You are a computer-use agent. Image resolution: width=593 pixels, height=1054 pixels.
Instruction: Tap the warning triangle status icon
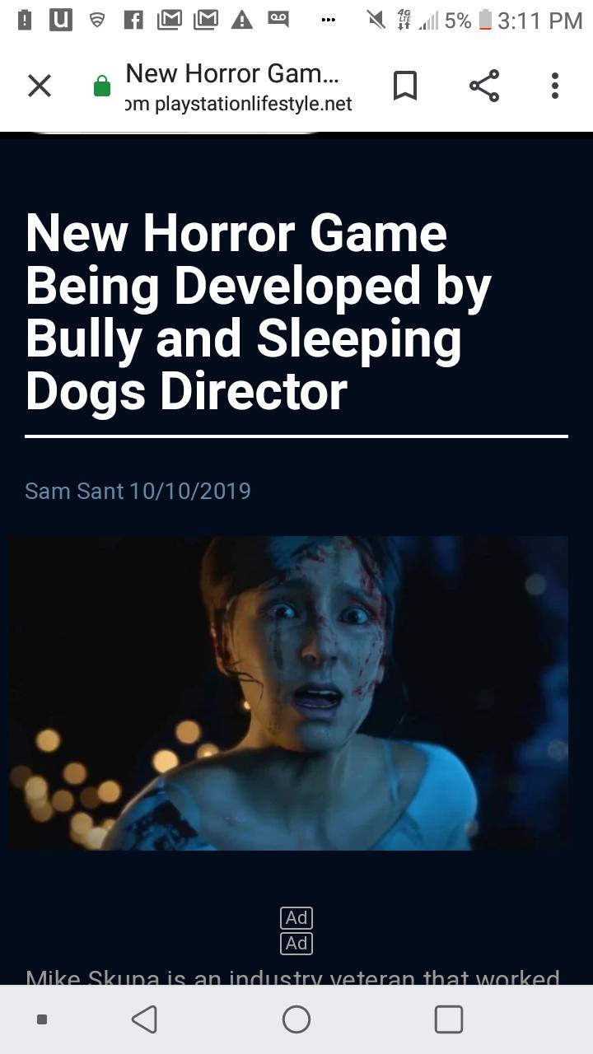pos(241,21)
